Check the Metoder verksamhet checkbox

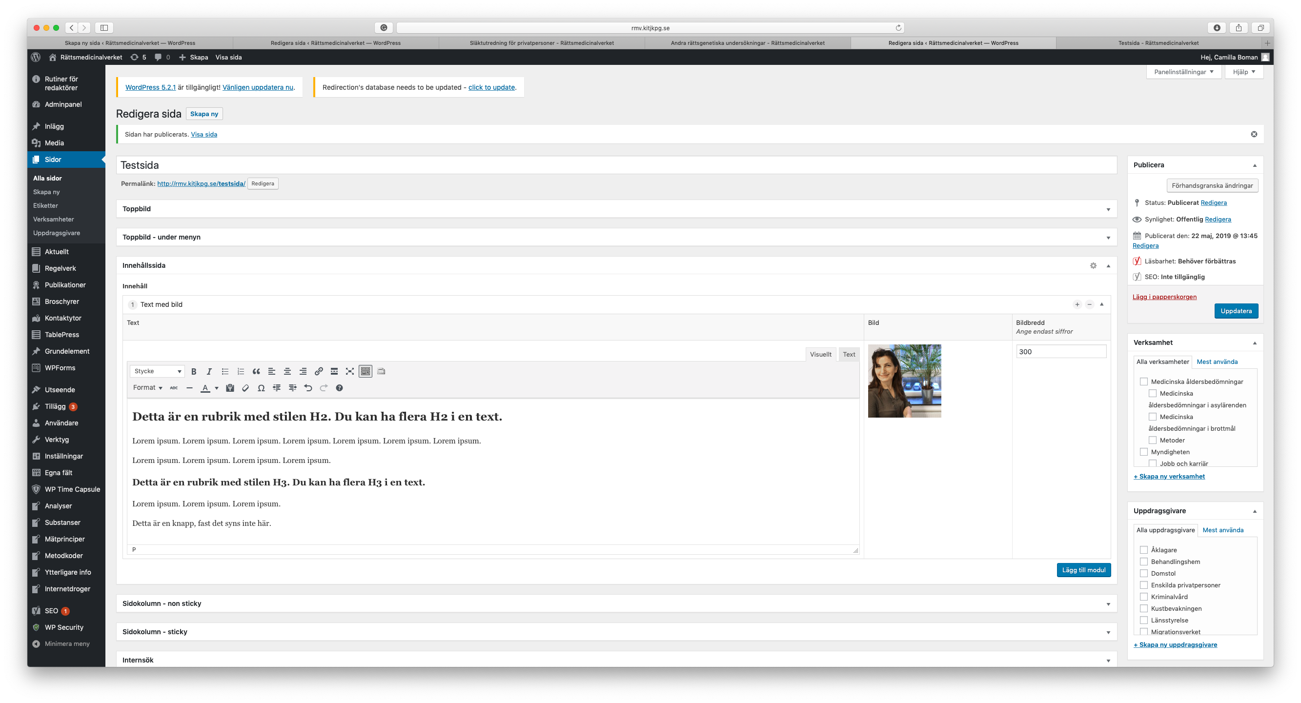[x=1153, y=441]
